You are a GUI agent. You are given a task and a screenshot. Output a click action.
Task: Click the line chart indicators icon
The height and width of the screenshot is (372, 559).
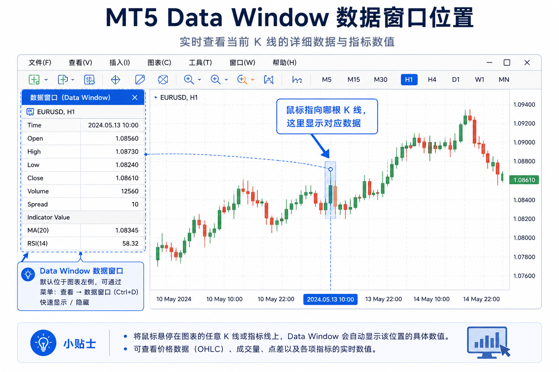(297, 80)
